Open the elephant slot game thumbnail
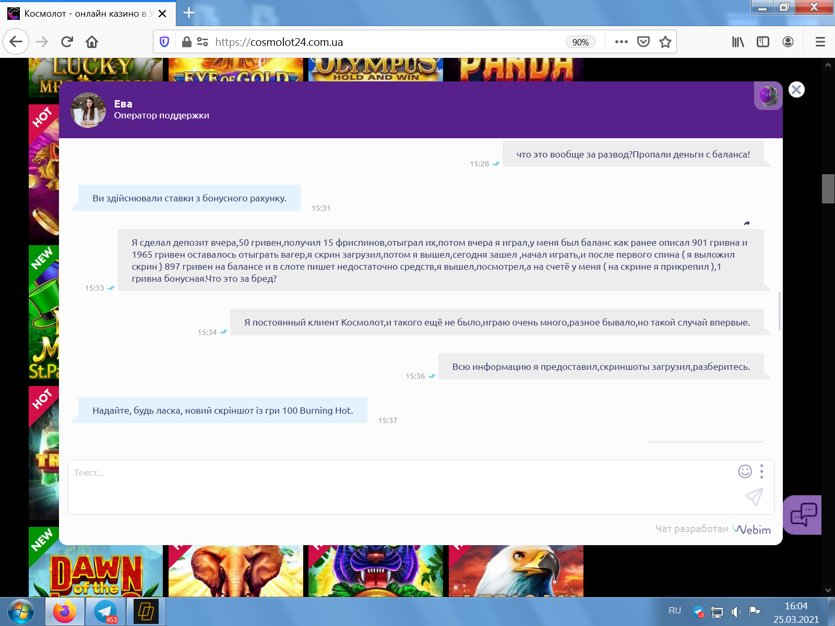Viewport: 835px width, 626px height. [x=236, y=571]
